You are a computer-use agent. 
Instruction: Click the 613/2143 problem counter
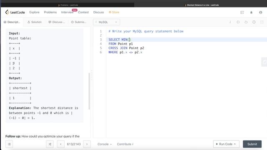74,144
